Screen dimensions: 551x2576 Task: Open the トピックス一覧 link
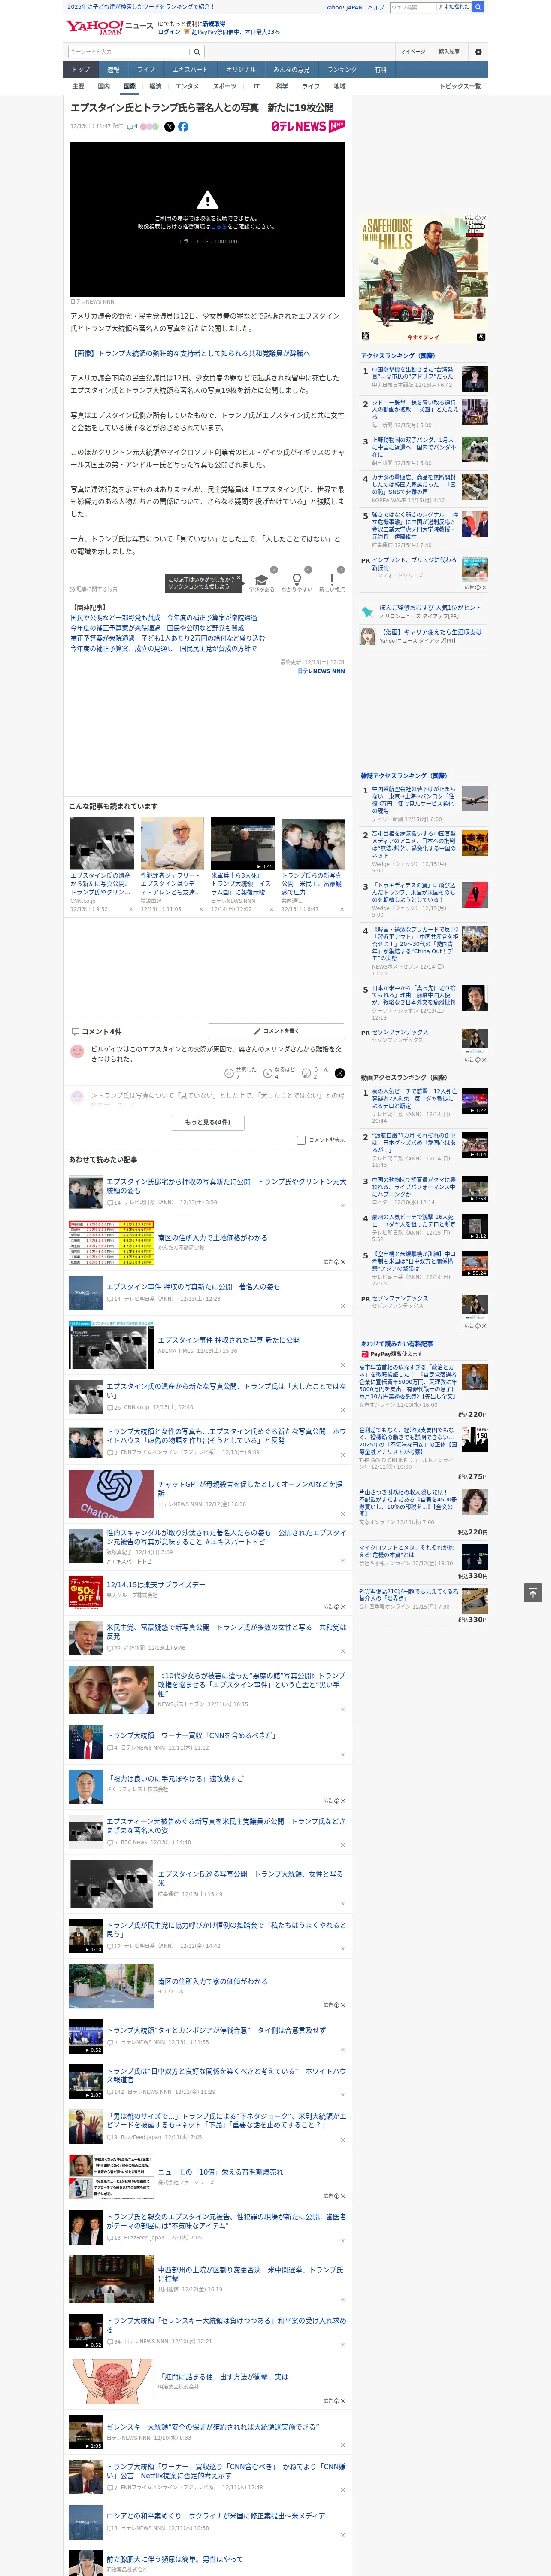pyautogui.click(x=460, y=86)
